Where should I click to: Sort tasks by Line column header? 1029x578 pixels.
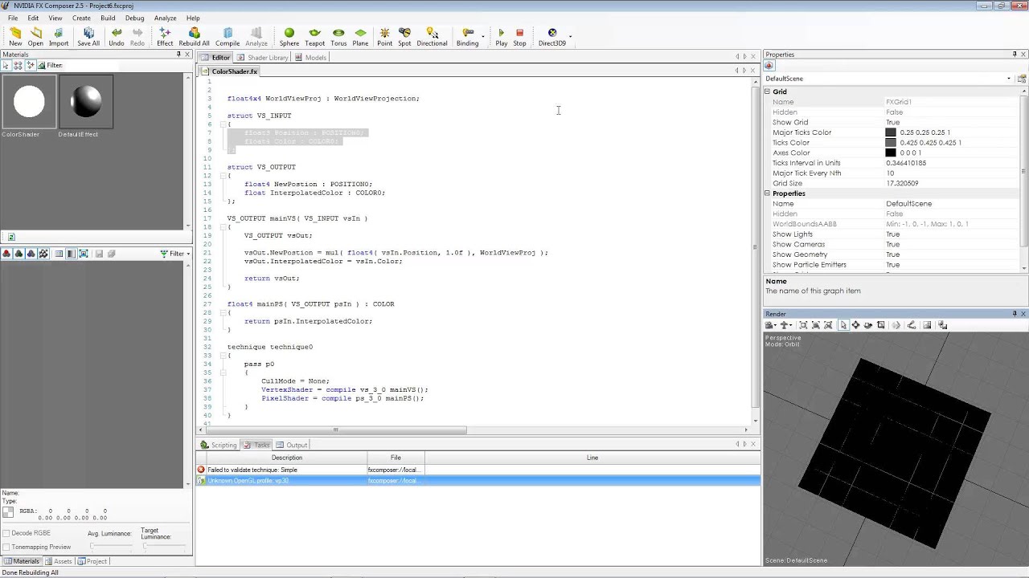[592, 458]
